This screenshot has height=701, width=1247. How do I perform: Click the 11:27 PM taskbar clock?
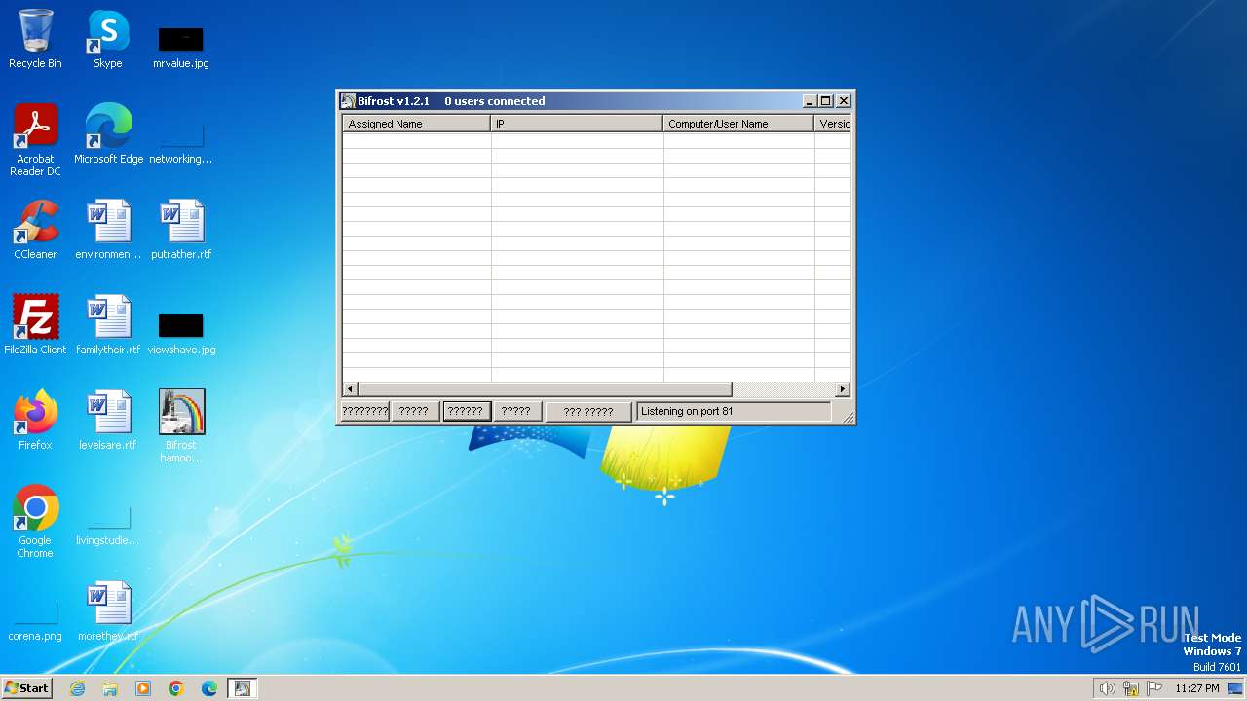click(1197, 688)
